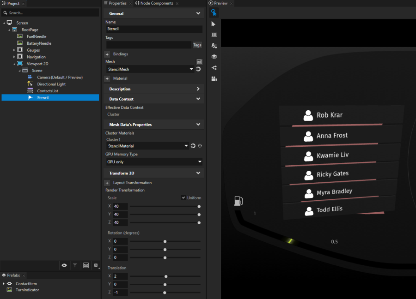Click the filter funnel icon in Project panel

click(75, 265)
